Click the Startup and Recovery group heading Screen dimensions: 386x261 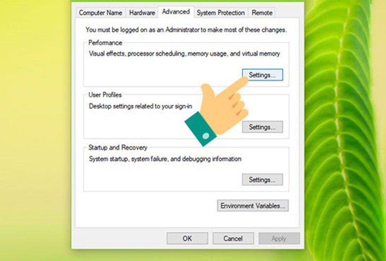[x=117, y=147]
